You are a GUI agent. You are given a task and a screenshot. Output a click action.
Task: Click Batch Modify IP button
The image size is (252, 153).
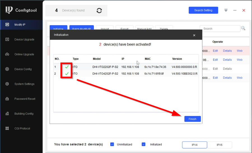(x=81, y=27)
